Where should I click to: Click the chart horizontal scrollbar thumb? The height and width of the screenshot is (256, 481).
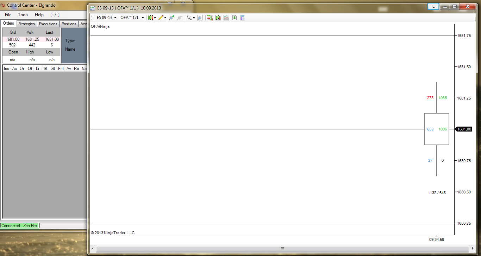coord(282,248)
